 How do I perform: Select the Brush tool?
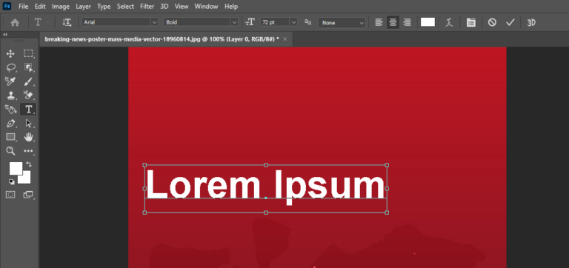point(28,81)
